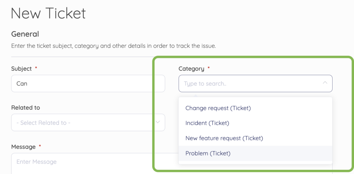Viewport: 354px width, 174px height.
Task: Collapse the Category dropdown using its chevron
Action: point(325,83)
